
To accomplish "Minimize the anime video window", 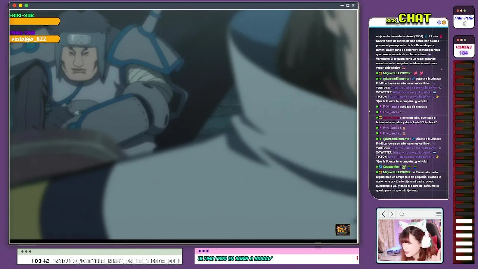I will (342, 5).
